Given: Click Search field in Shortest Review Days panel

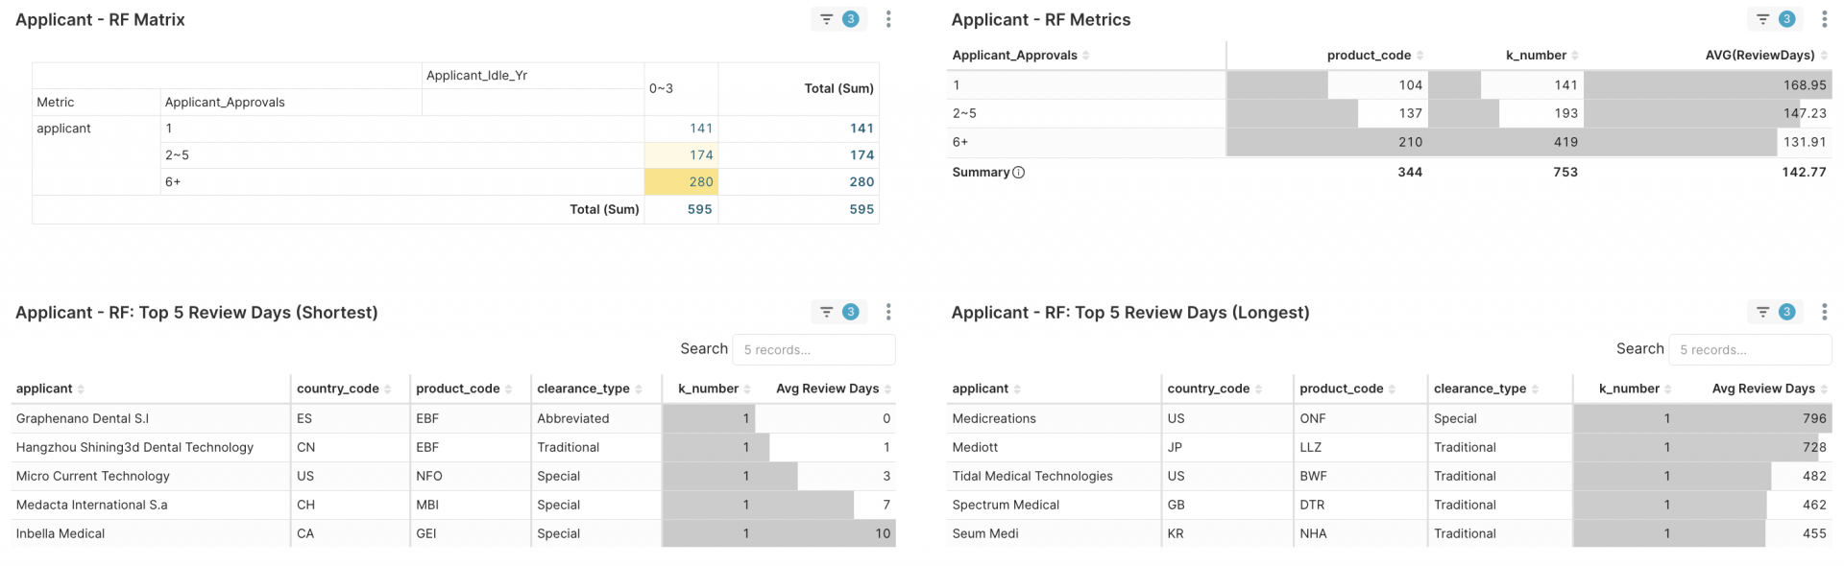Looking at the screenshot, I should [x=813, y=350].
